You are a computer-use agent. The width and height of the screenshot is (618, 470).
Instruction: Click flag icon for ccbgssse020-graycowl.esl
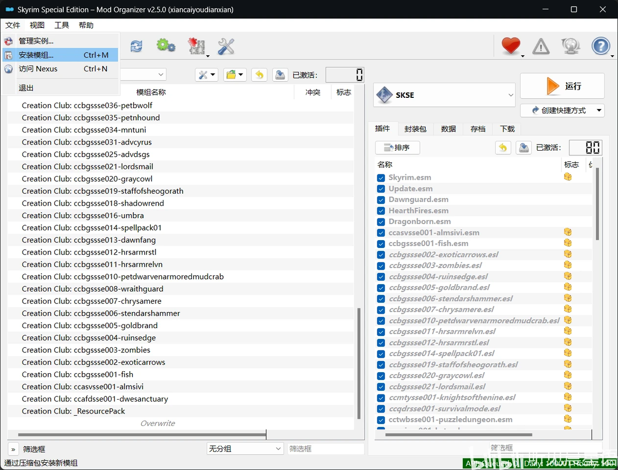(x=568, y=375)
